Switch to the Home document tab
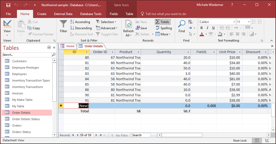Viewport: 276px width, 144px height. pos(68,46)
